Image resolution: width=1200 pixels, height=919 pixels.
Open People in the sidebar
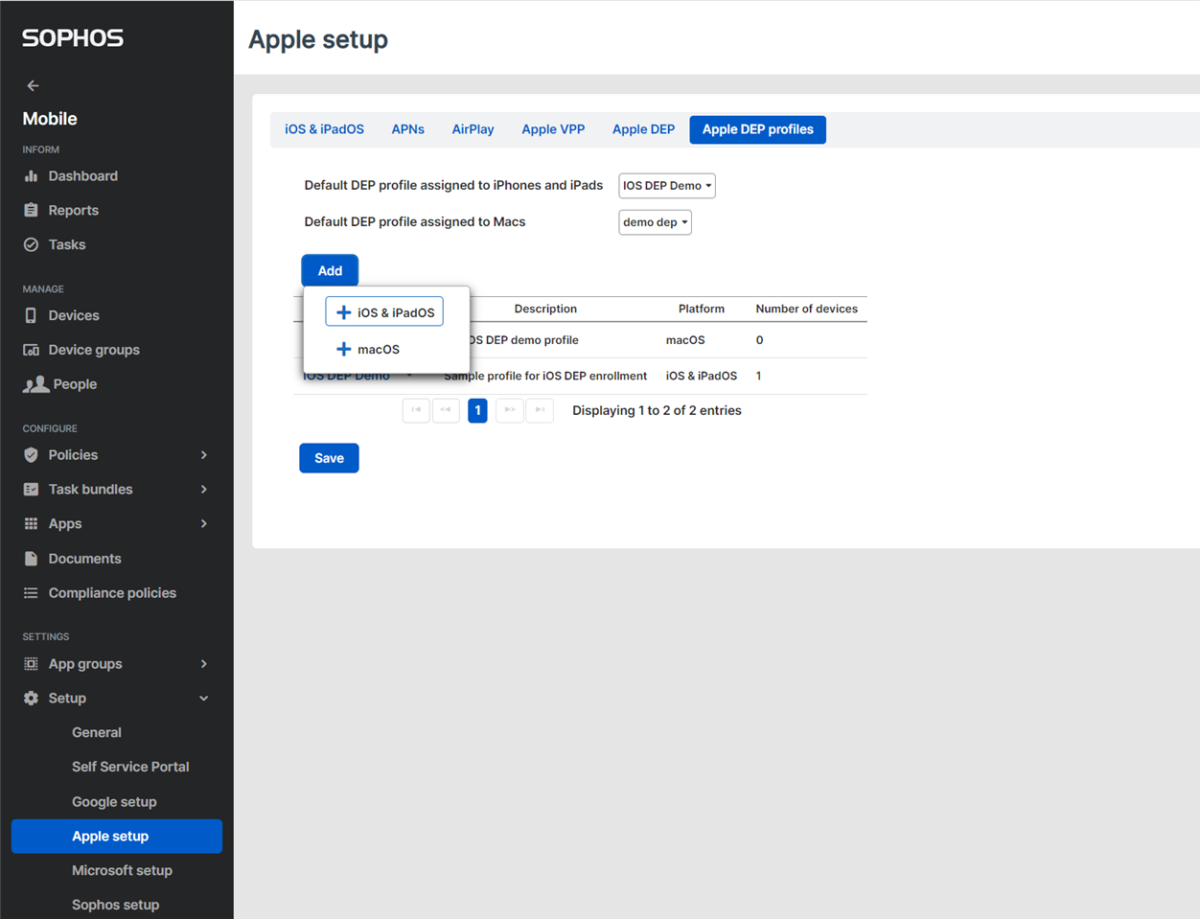tap(75, 385)
